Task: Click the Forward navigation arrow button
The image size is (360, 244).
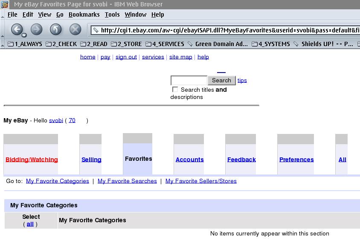Action: 36,29
